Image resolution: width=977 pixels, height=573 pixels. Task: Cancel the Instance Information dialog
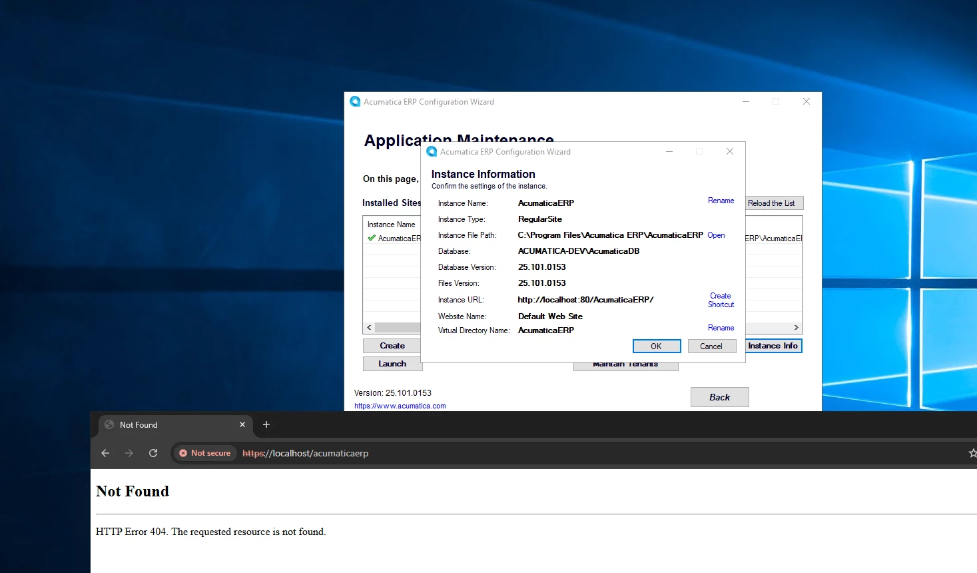coord(711,346)
